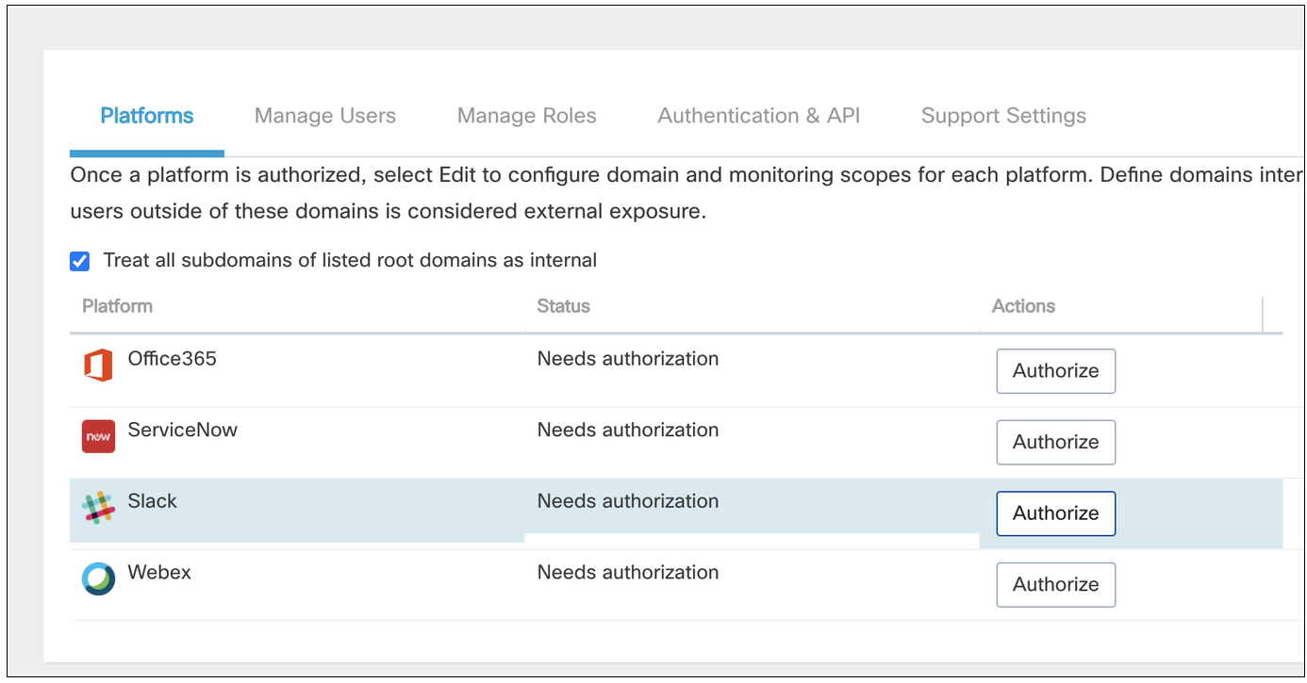This screenshot has height=683, width=1307.
Task: Switch to the Platforms tab
Action: point(147,116)
